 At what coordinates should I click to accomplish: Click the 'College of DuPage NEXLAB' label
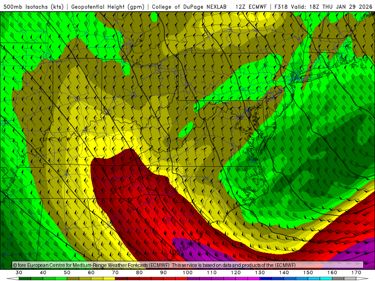189,7
